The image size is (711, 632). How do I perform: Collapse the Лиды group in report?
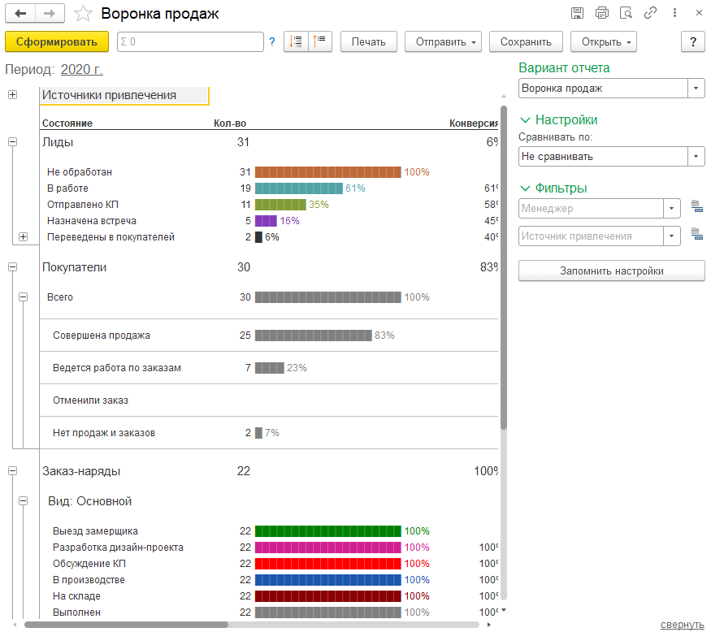click(12, 141)
